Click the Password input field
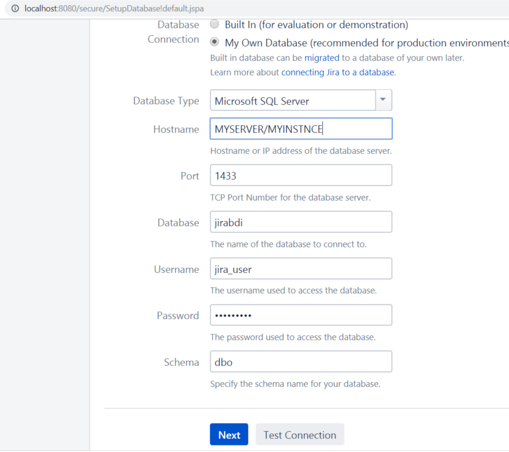Viewport: 509px width, 452px height. pyautogui.click(x=301, y=316)
